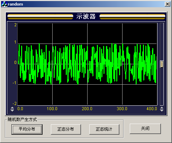Click the random app icon in title bar
172x143 pixels.
coord(4,4)
